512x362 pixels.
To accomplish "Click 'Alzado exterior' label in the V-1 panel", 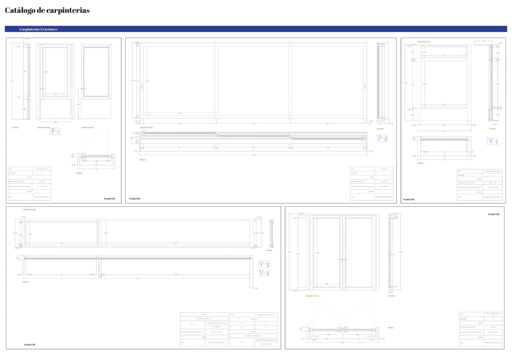I will click(424, 42).
